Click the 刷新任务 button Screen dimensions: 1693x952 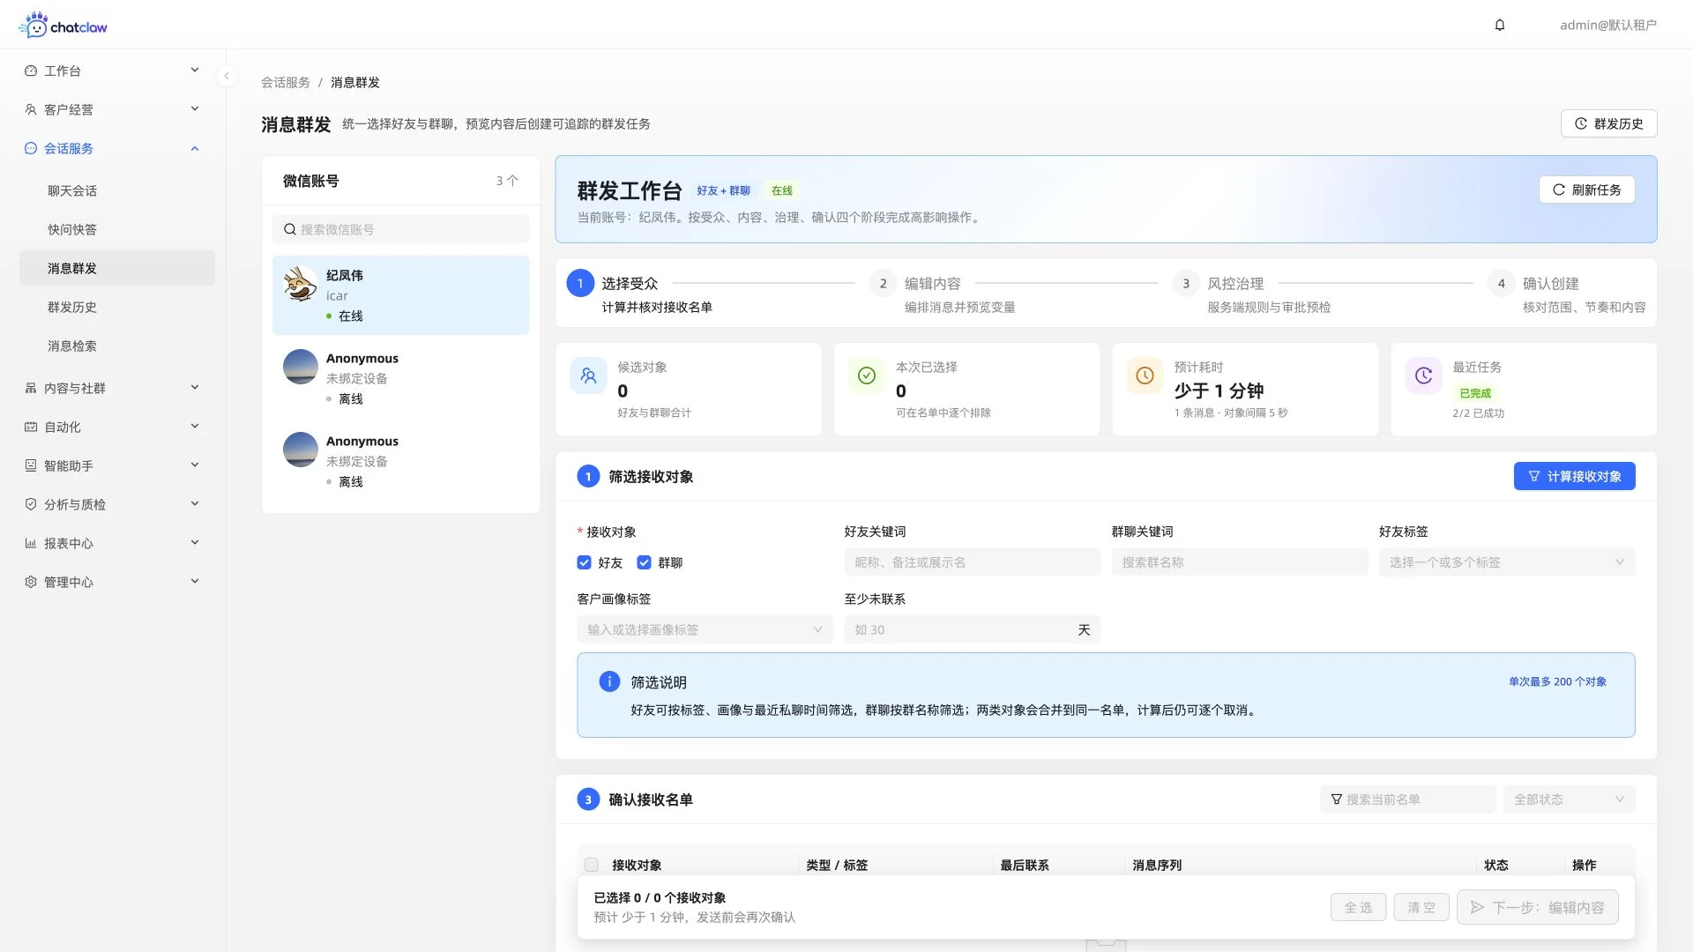pyautogui.click(x=1586, y=190)
